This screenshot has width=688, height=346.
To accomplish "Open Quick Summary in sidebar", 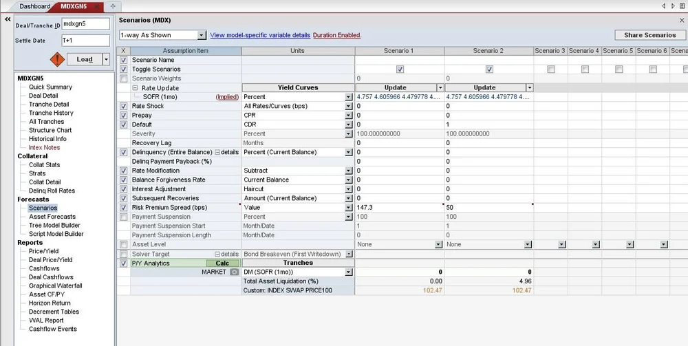I will [x=50, y=87].
